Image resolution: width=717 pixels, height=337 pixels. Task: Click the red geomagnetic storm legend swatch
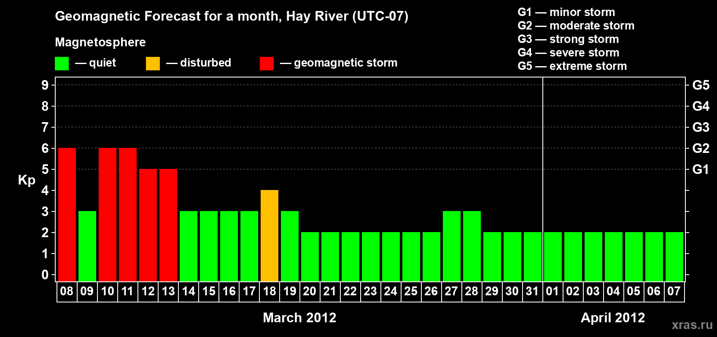tap(267, 64)
